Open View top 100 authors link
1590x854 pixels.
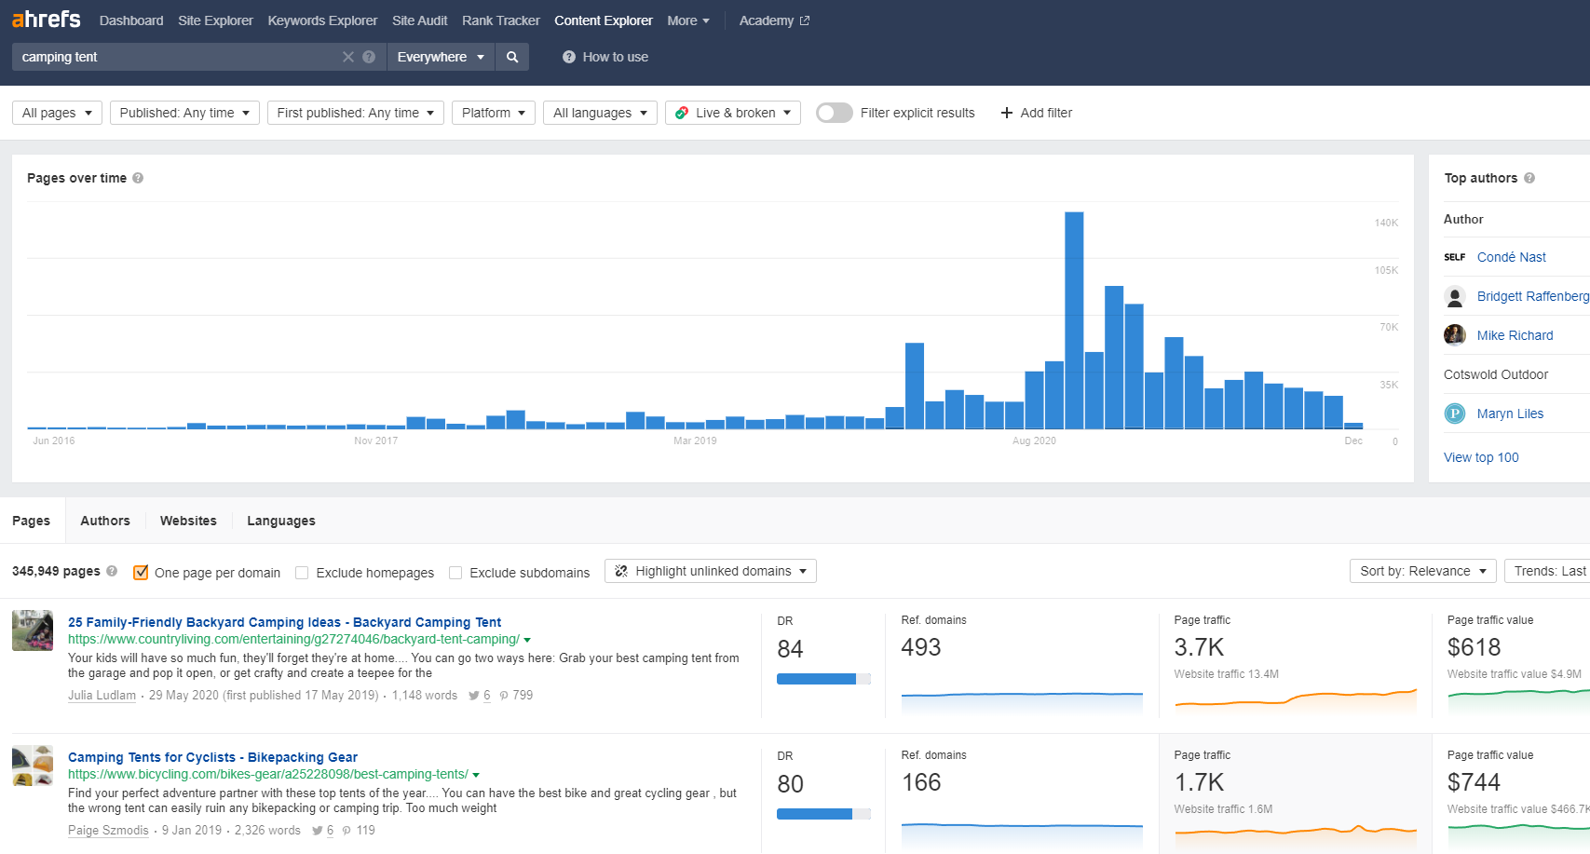pos(1481,457)
